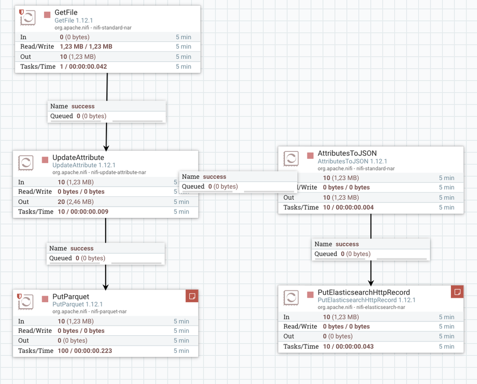Viewport: 477px width, 384px height.
Task: Click PutParquet stopped status square
Action: [x=45, y=299]
